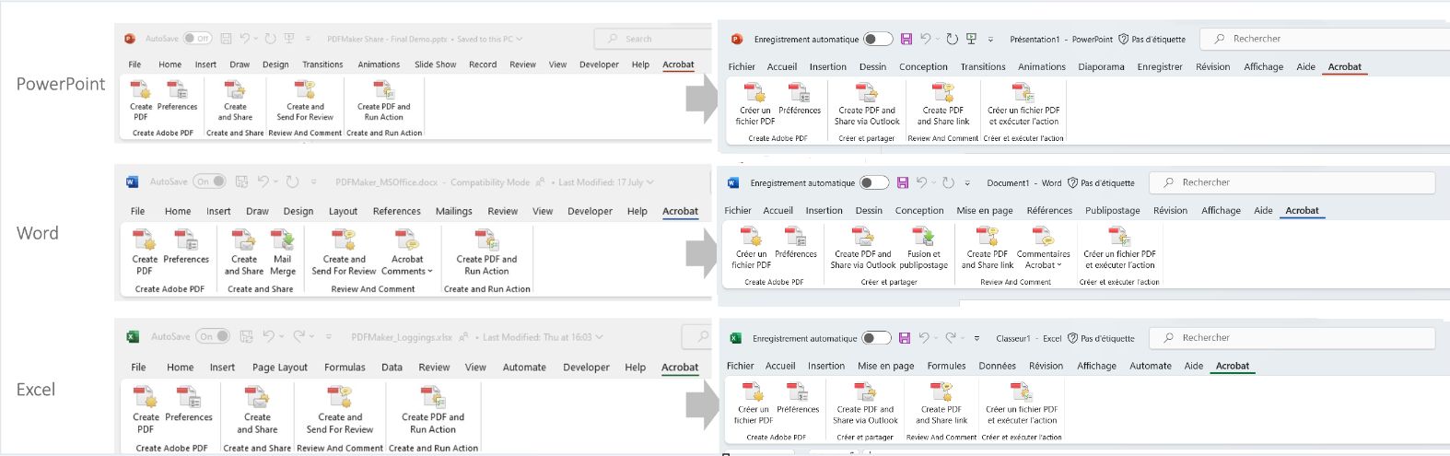Click Pas d'étiquette label in French PowerPoint
This screenshot has width=1450, height=456.
(1152, 40)
